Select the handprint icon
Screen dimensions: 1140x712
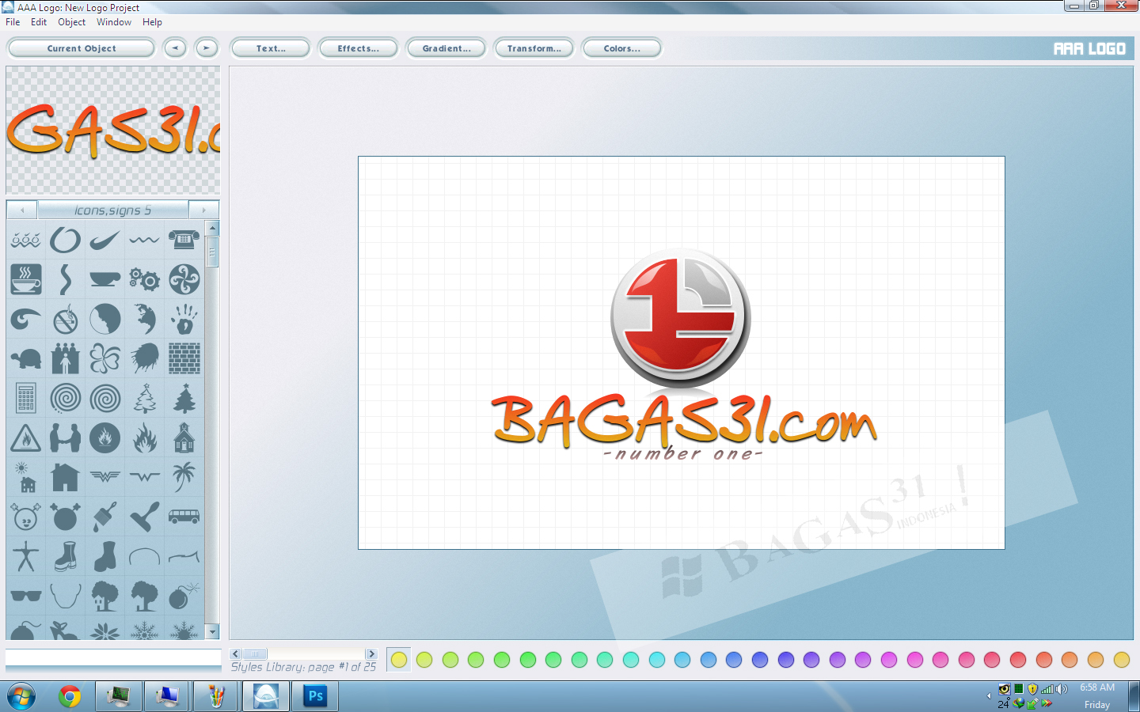click(x=184, y=319)
